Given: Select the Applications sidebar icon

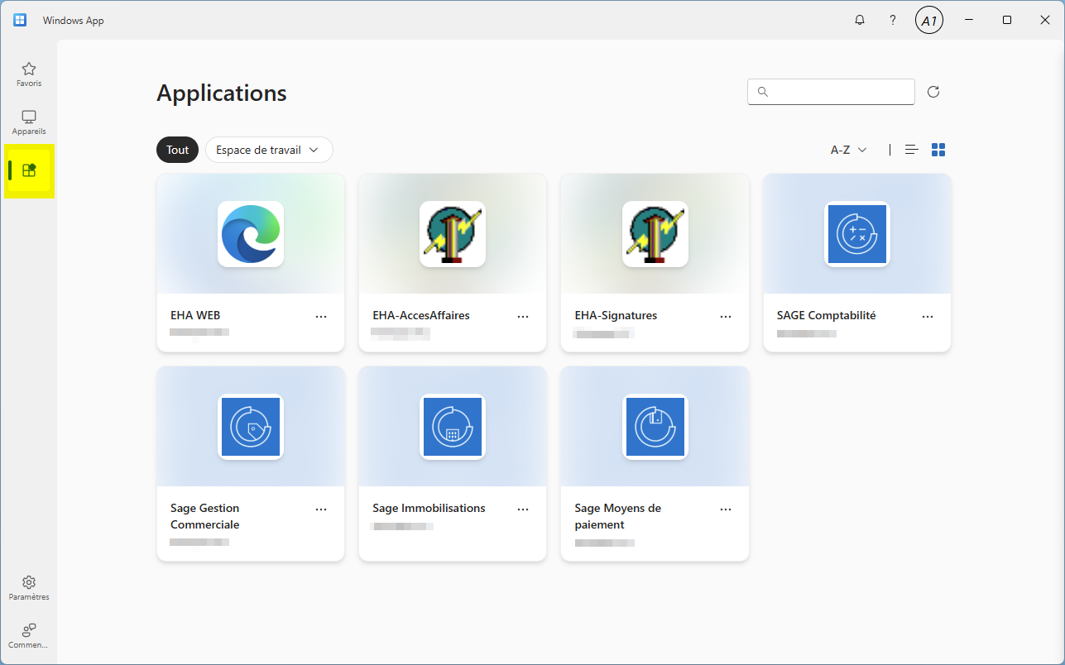Looking at the screenshot, I should pos(29,170).
